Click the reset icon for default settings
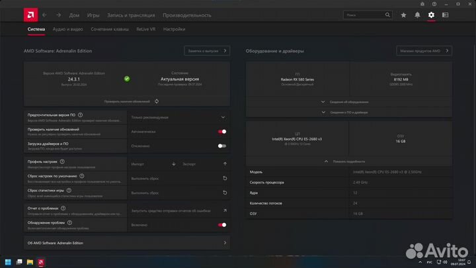 (225, 179)
